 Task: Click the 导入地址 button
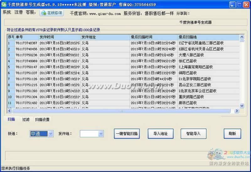click(x=160, y=134)
